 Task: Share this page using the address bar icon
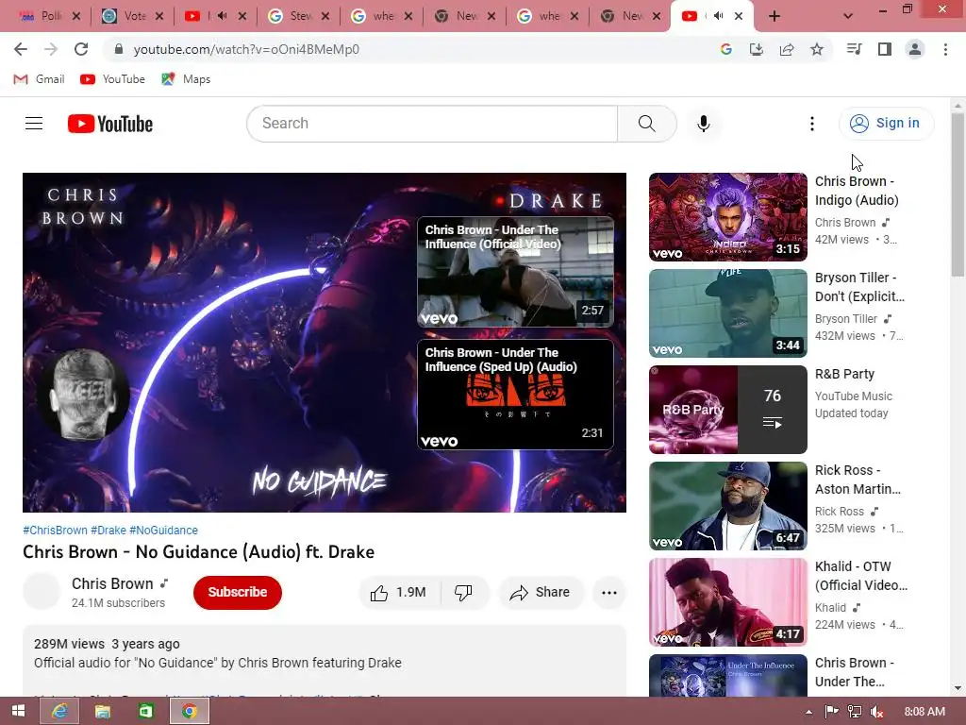(787, 49)
